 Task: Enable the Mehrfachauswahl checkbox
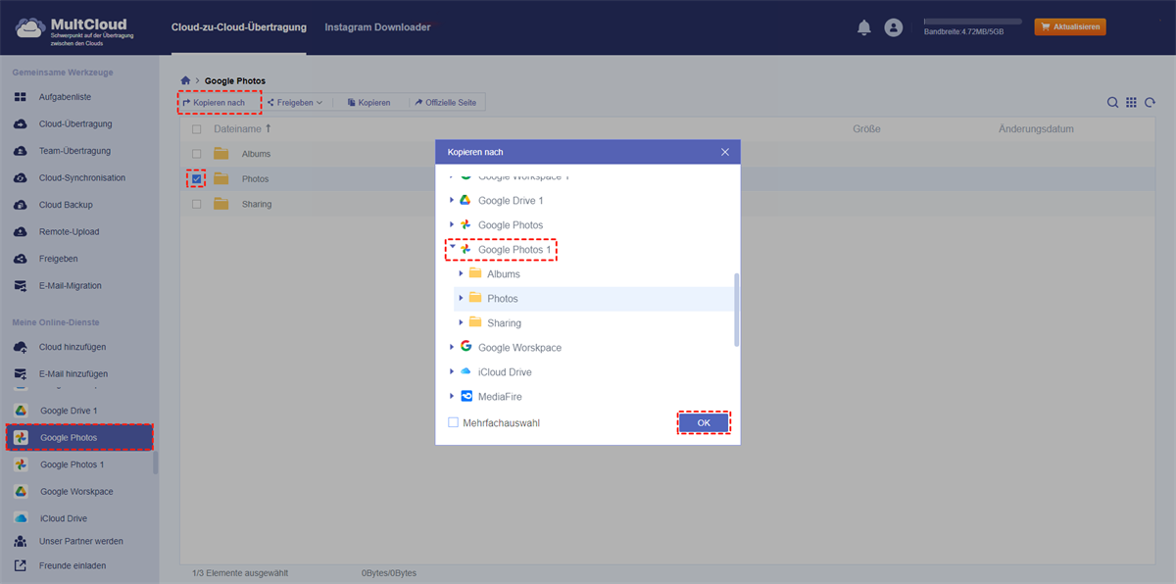[453, 423]
